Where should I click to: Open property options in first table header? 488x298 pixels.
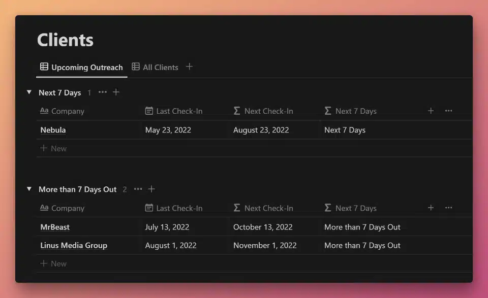pos(448,111)
